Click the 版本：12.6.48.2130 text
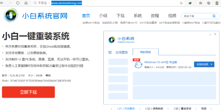 point(13,75)
